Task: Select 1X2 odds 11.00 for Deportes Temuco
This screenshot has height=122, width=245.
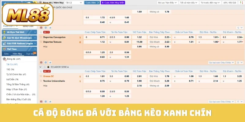Action: (139, 42)
